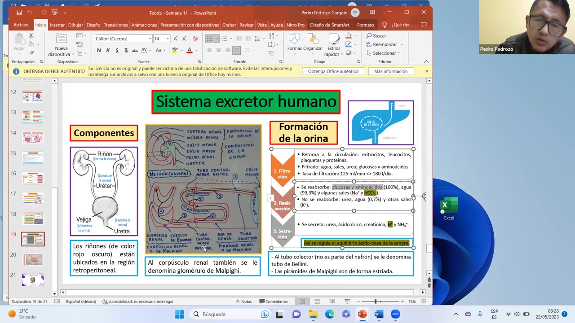Open the Diseño de SmartArt tab
This screenshot has height=323, width=575.
click(329, 25)
